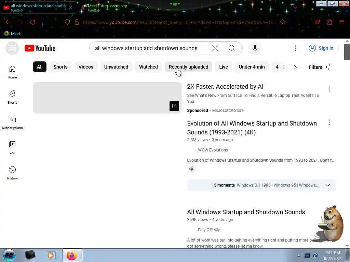Open options menu for Evolution video
The height and width of the screenshot is (262, 350).
tap(329, 122)
